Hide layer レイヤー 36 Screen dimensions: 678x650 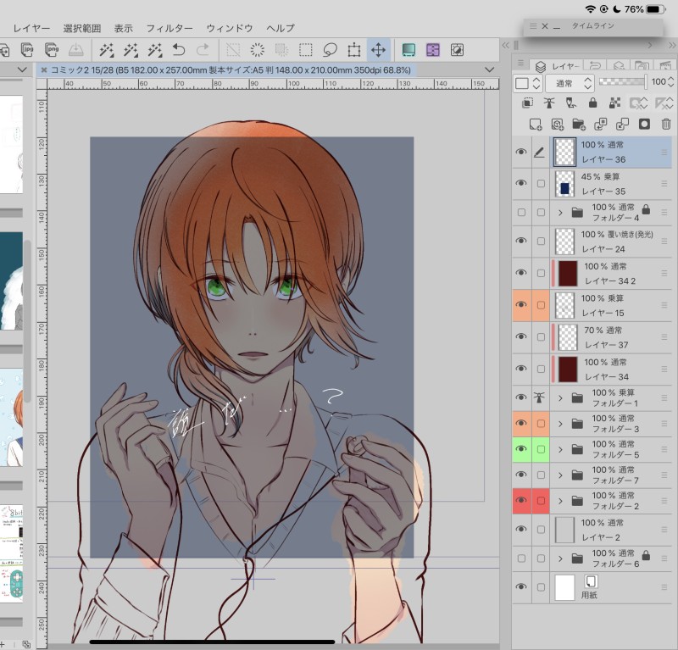click(521, 152)
